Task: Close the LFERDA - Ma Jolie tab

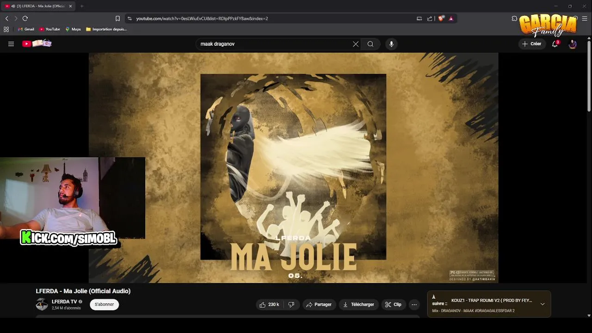Action: [69, 6]
